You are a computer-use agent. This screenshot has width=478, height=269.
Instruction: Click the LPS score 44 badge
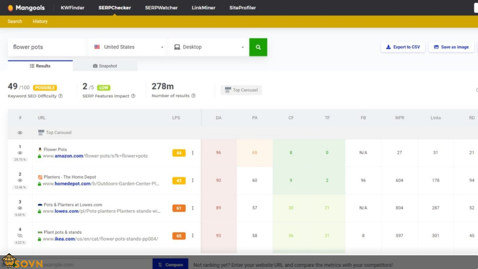pos(179,153)
